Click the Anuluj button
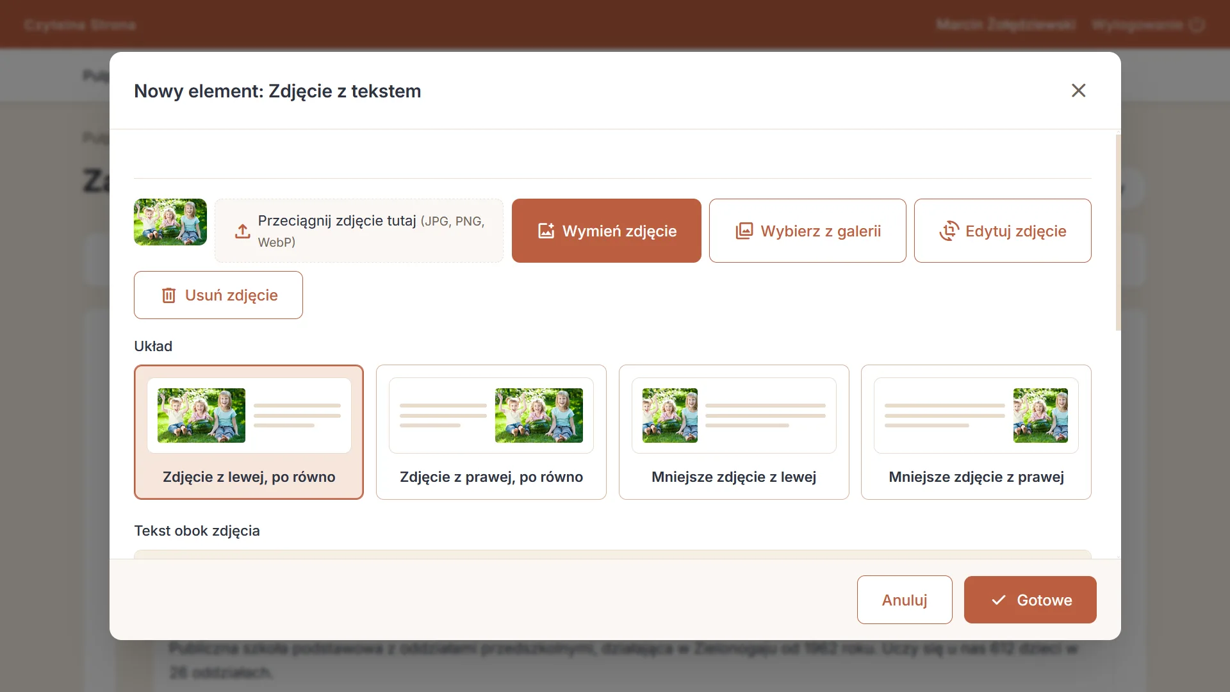1230x692 pixels. [905, 600]
